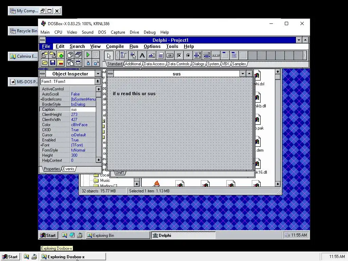Switch to the Data Access palette tab

[x=154, y=64]
